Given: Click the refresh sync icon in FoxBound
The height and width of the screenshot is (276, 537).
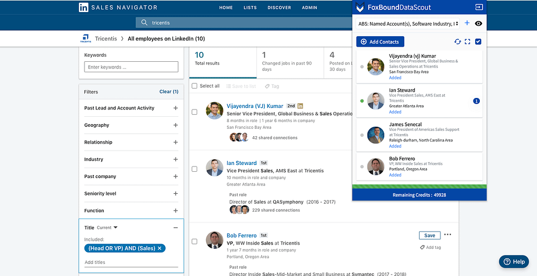Looking at the screenshot, I should point(457,42).
